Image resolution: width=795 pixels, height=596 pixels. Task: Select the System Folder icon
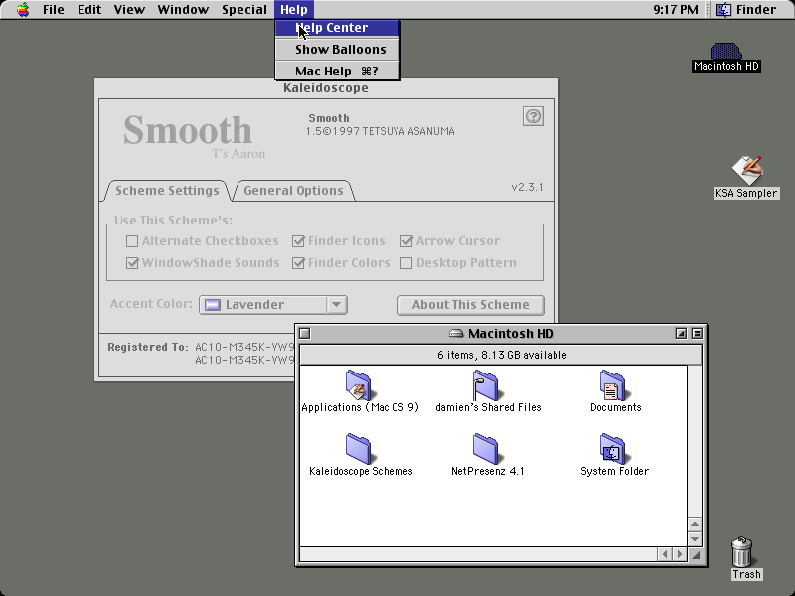point(613,449)
